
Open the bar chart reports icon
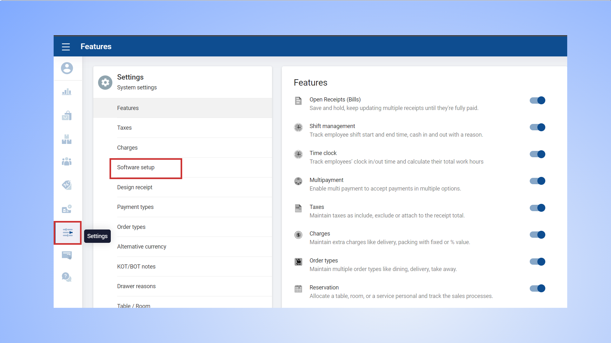(67, 92)
